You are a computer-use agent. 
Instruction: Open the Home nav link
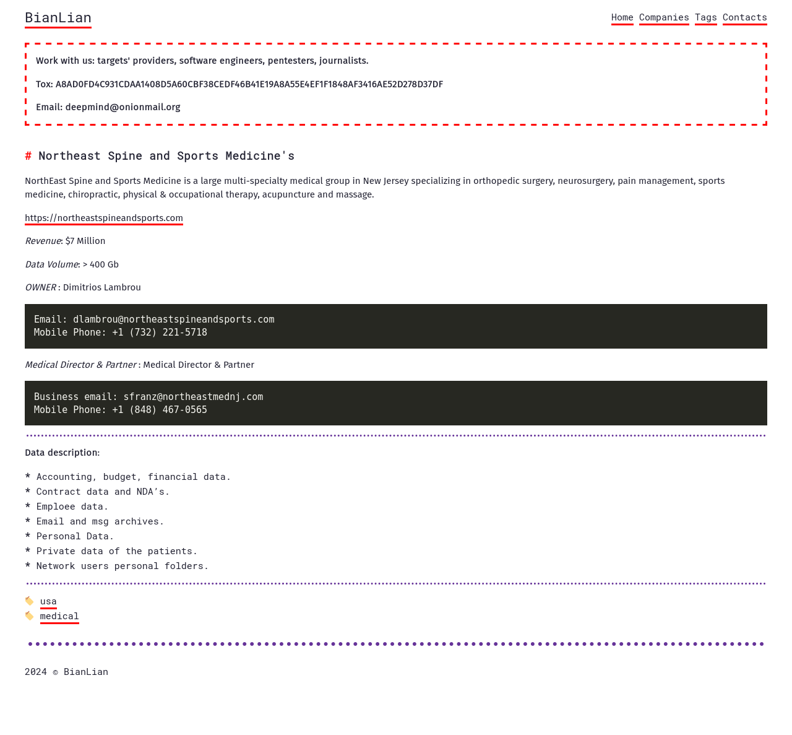tap(622, 17)
